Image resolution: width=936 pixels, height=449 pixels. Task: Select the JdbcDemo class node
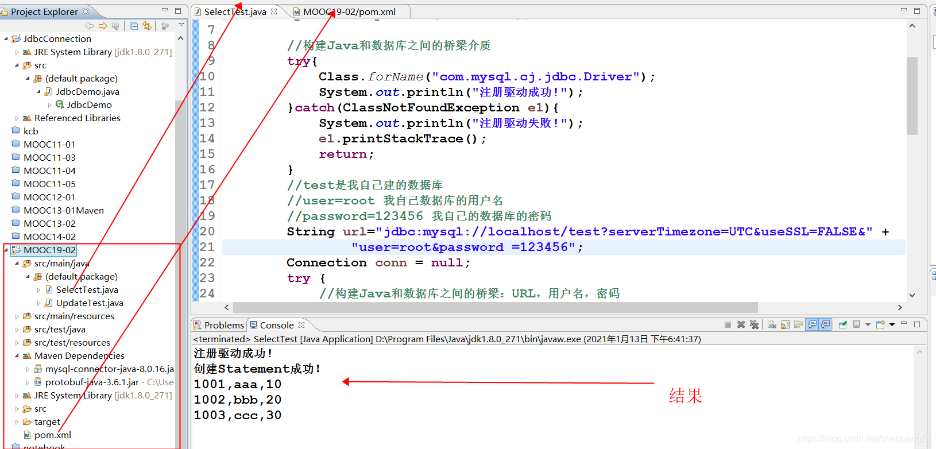89,104
